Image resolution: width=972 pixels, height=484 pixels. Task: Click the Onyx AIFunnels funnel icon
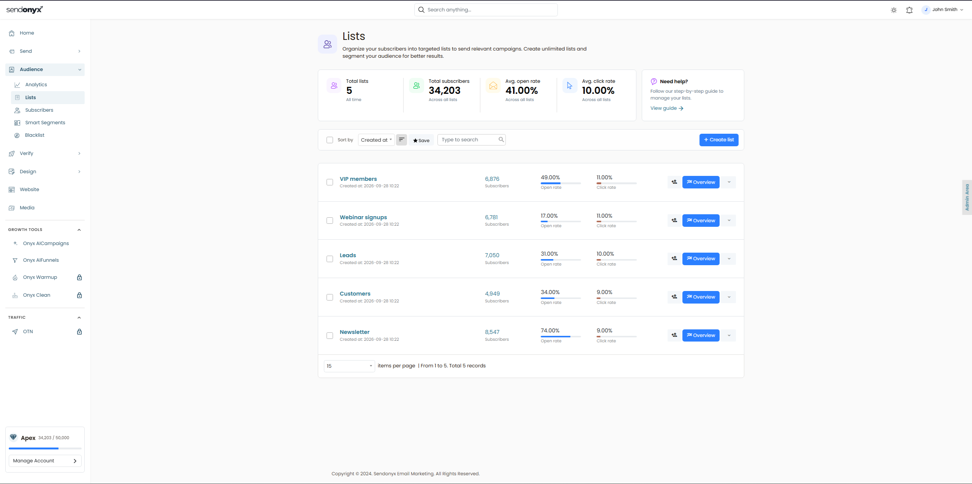(15, 260)
